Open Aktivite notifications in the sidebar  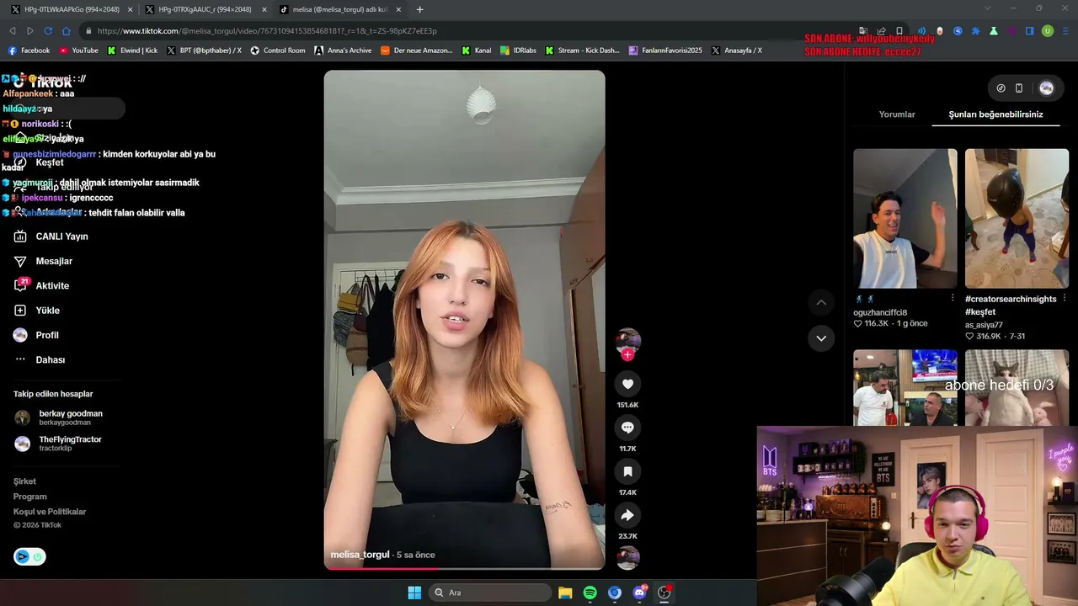(41, 285)
